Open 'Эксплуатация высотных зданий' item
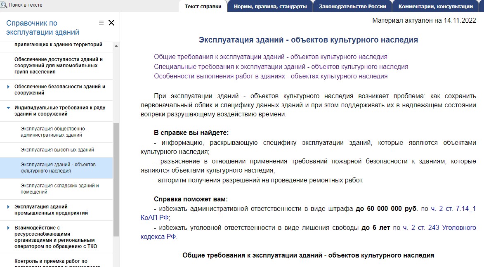This screenshot has width=484, height=267. click(x=57, y=150)
